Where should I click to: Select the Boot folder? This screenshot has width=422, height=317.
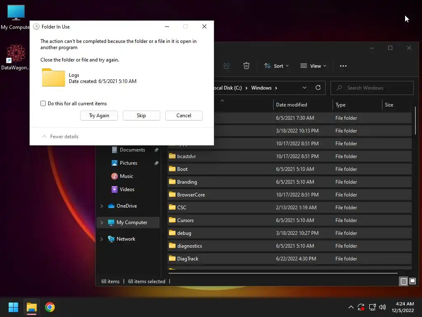click(290, 169)
